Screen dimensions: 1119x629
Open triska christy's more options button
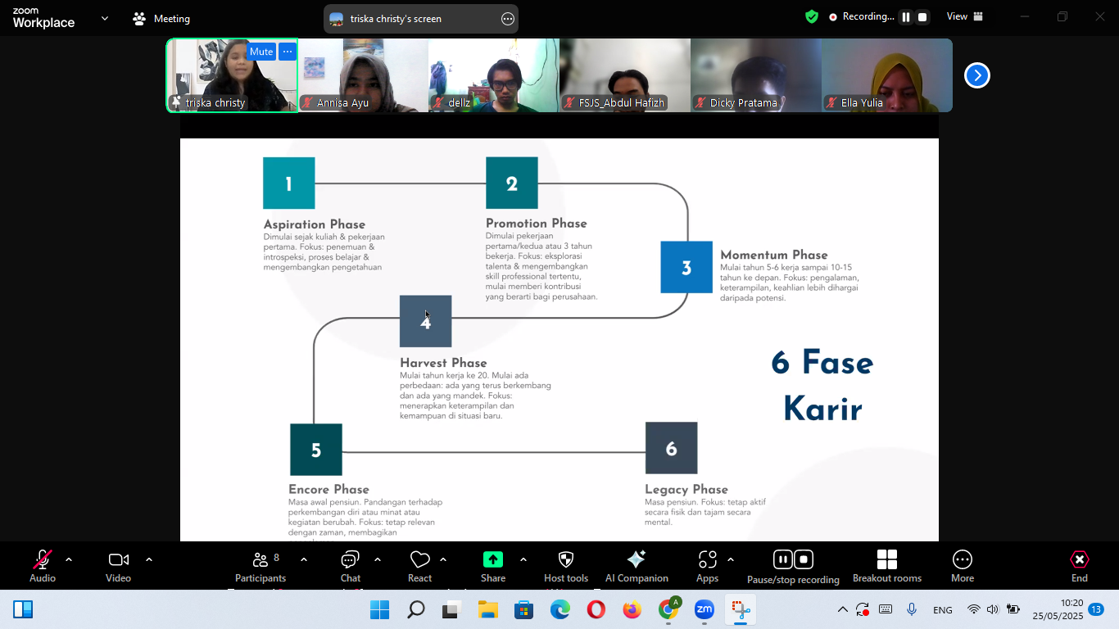(x=287, y=52)
